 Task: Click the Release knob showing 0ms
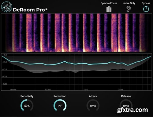tap(126, 105)
